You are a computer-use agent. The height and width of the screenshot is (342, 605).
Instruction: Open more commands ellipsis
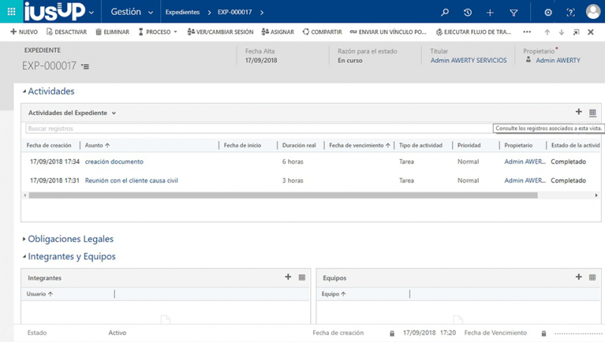526,32
